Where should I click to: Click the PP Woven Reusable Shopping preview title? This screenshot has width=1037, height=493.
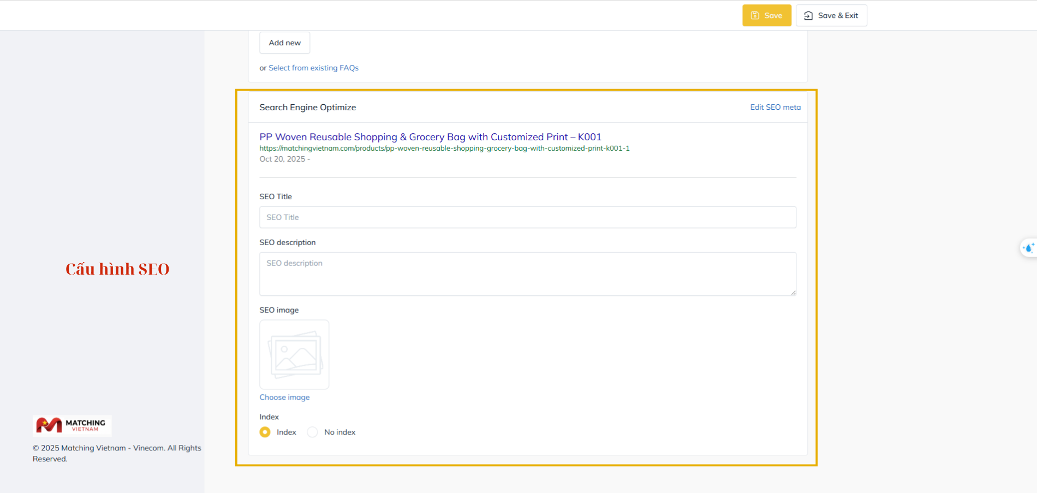point(430,137)
